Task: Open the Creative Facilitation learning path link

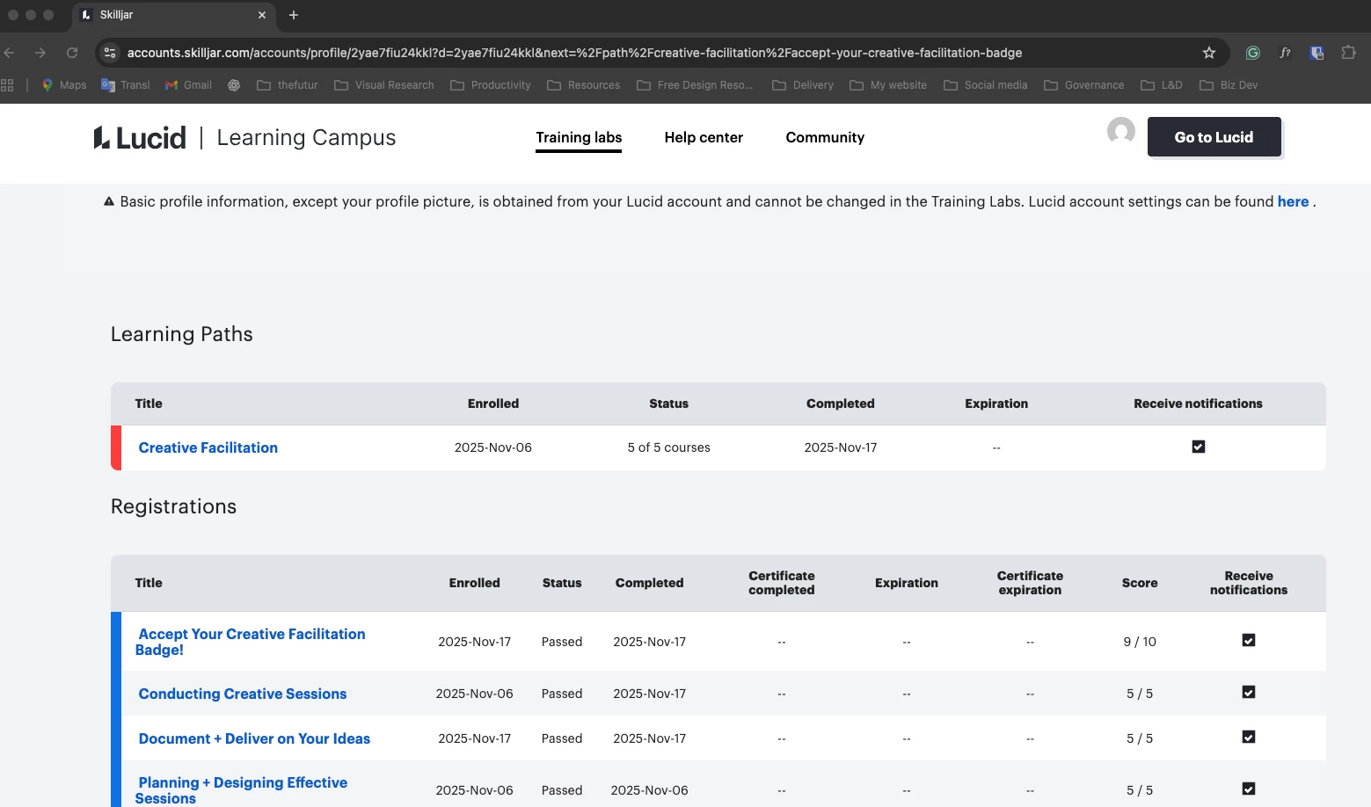Action: tap(208, 447)
